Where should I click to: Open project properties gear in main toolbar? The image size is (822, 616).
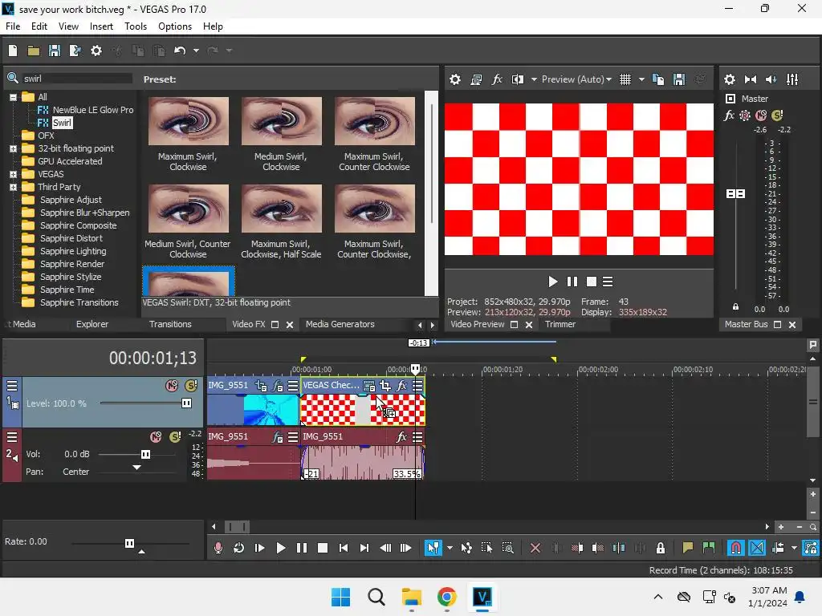coord(96,51)
